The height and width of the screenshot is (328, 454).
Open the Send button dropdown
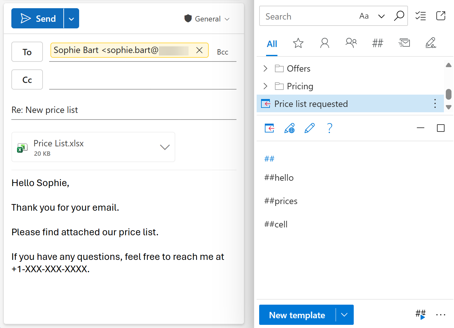[72, 18]
